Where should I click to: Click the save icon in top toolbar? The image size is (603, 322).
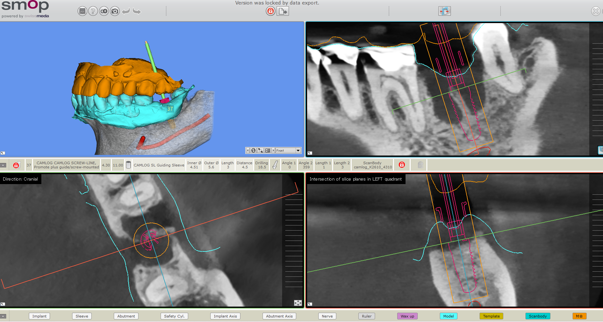pyautogui.click(x=82, y=12)
